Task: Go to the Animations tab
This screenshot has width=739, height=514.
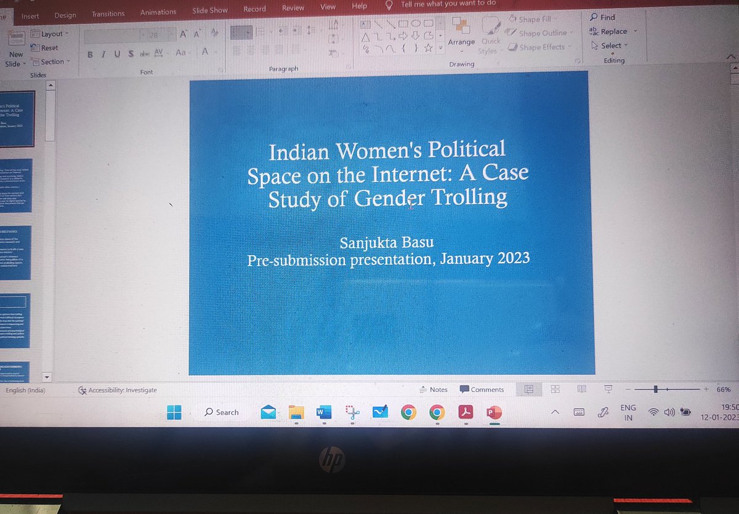Action: click(158, 12)
